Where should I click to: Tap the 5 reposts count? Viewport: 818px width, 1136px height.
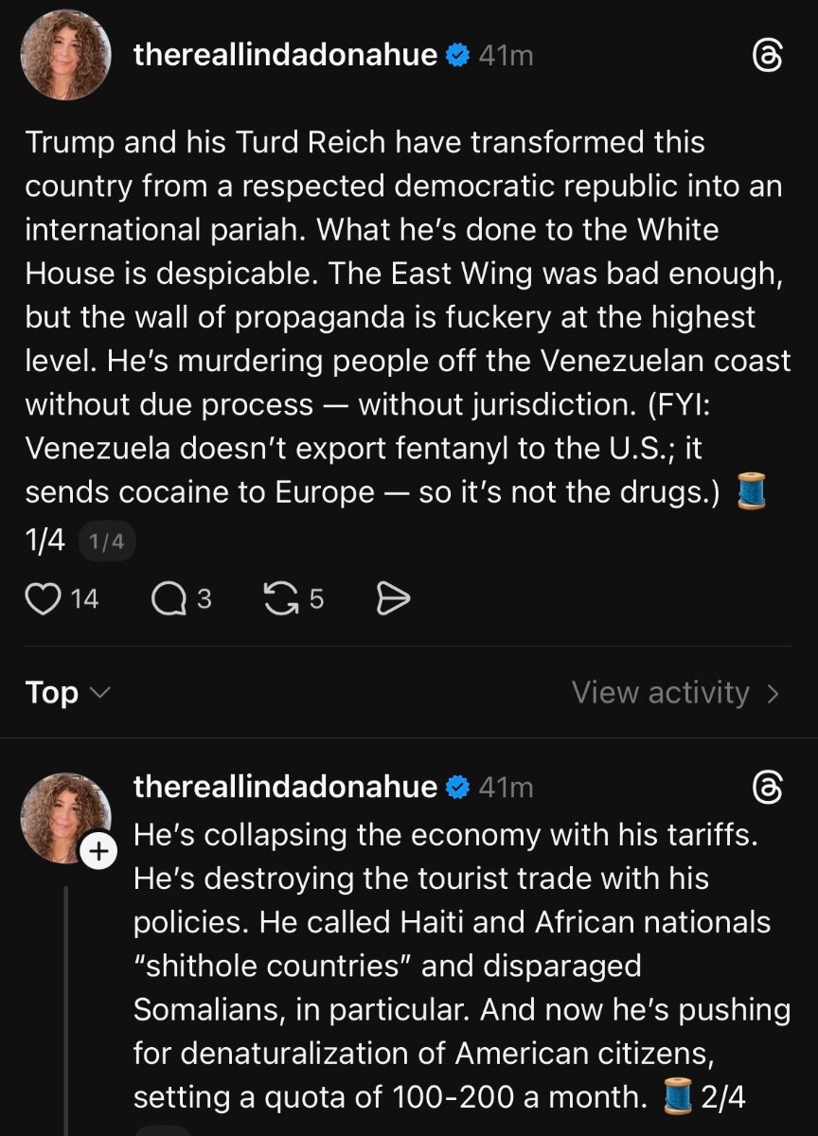tap(316, 598)
